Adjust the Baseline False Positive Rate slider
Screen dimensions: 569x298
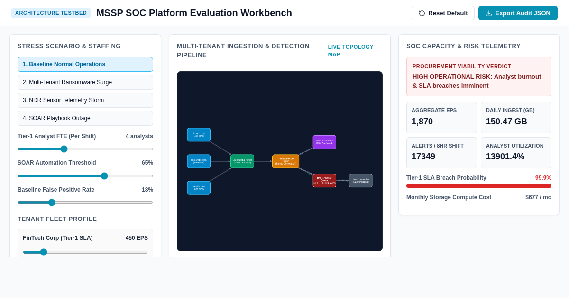click(85, 202)
